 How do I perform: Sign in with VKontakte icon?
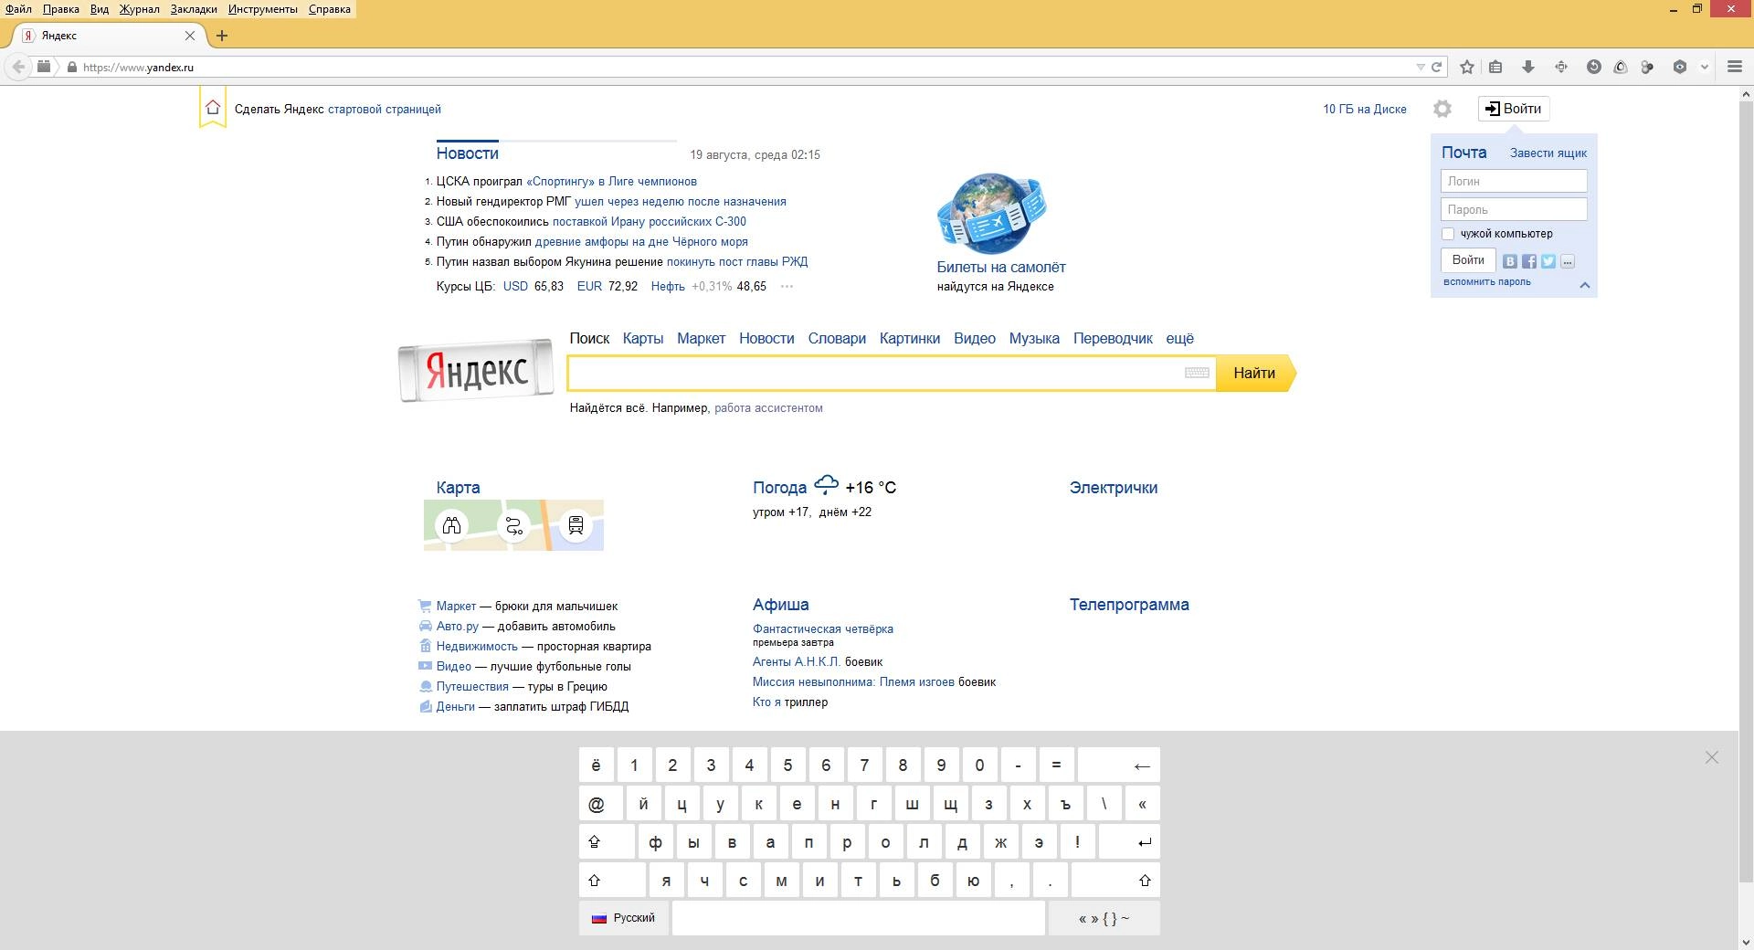click(x=1510, y=261)
